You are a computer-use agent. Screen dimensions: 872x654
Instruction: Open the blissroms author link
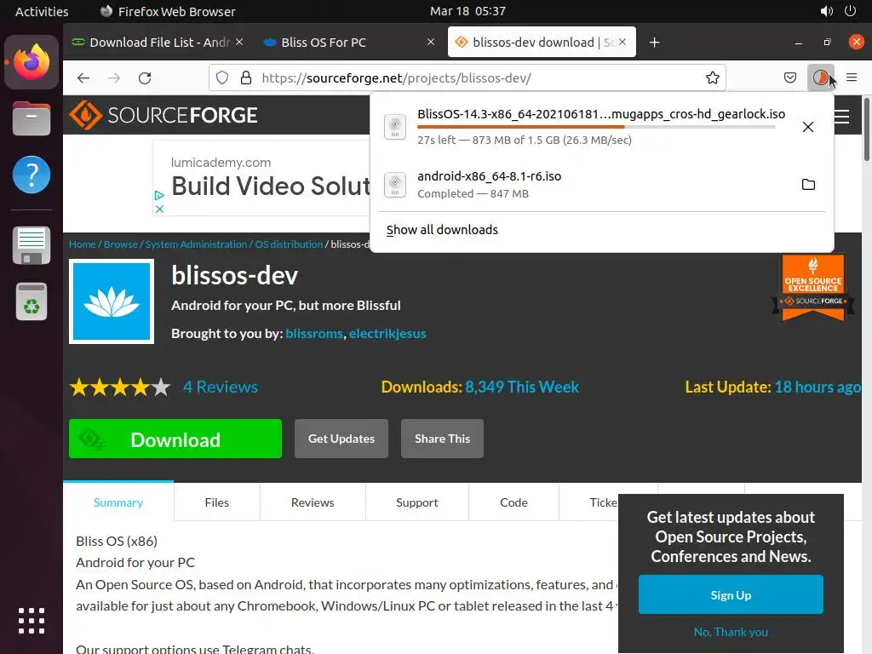[x=314, y=333]
